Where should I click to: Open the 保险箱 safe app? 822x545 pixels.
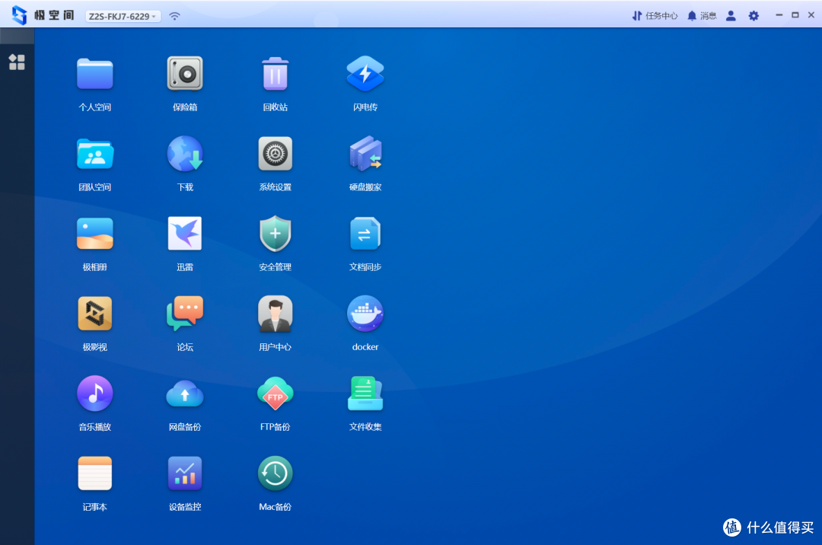point(185,74)
